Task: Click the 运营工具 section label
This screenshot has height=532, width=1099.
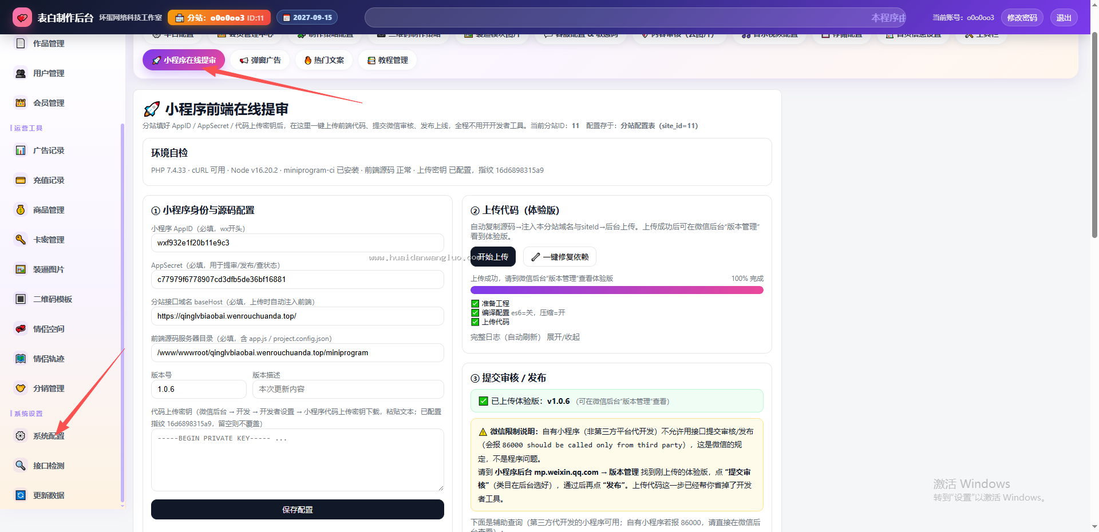Action: click(x=28, y=128)
